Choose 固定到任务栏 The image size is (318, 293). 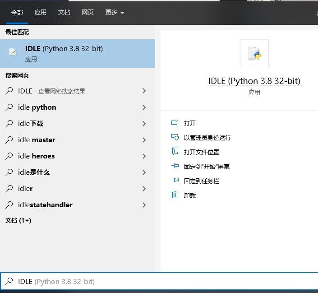tap(202, 181)
